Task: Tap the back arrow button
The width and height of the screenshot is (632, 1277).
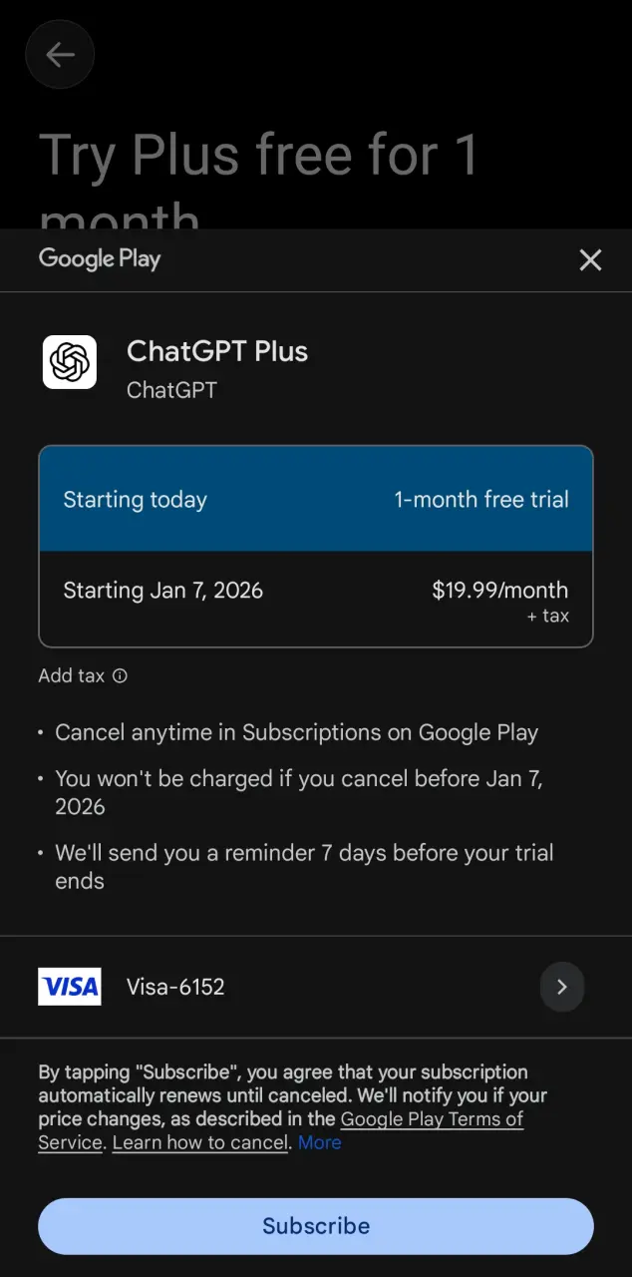Action: pos(60,55)
